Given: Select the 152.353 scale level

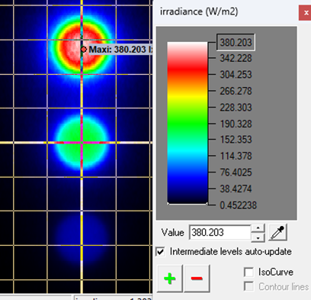Looking at the screenshot, I should click(236, 140).
